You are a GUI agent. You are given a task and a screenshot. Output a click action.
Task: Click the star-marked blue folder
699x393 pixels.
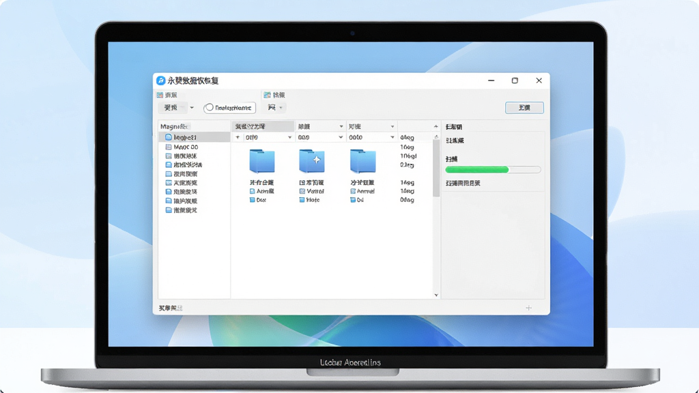[x=312, y=161]
